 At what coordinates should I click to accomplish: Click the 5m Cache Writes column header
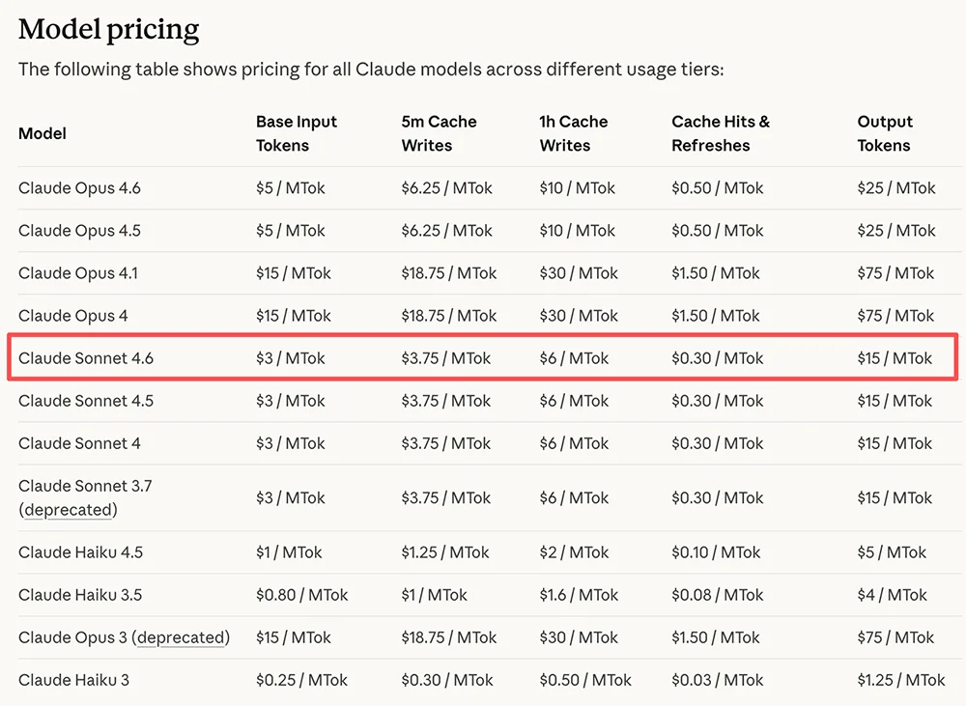pyautogui.click(x=439, y=133)
